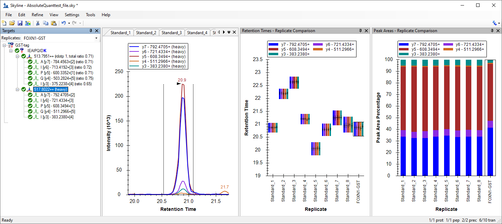This screenshot has width=502, height=224.
Task: Pin the Peak Areas panel
Action: tap(492, 31)
